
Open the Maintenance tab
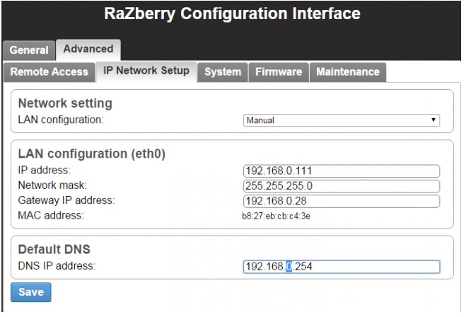(348, 72)
